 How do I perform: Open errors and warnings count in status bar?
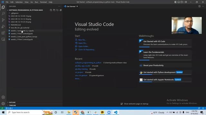[x=9, y=108]
